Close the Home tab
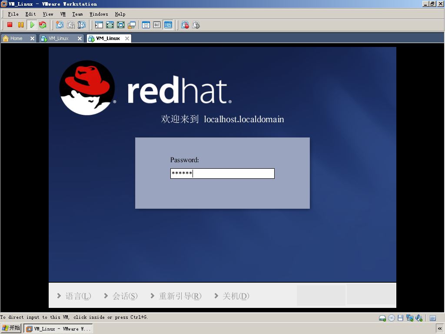 point(32,38)
